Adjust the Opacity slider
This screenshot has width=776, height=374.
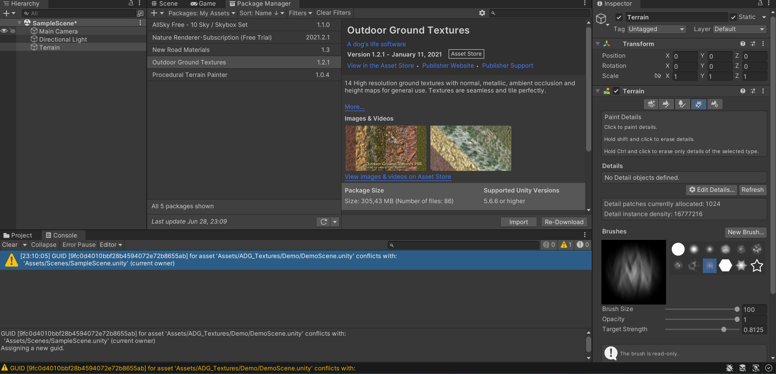click(x=702, y=319)
